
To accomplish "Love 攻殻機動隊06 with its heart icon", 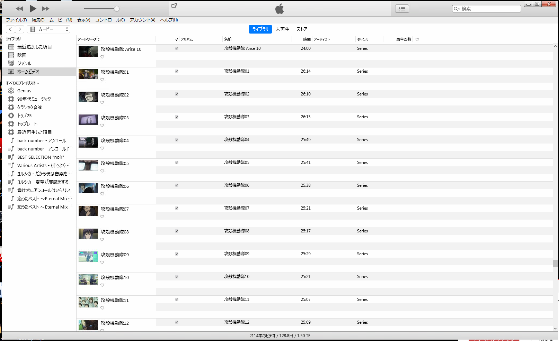I will (102, 194).
